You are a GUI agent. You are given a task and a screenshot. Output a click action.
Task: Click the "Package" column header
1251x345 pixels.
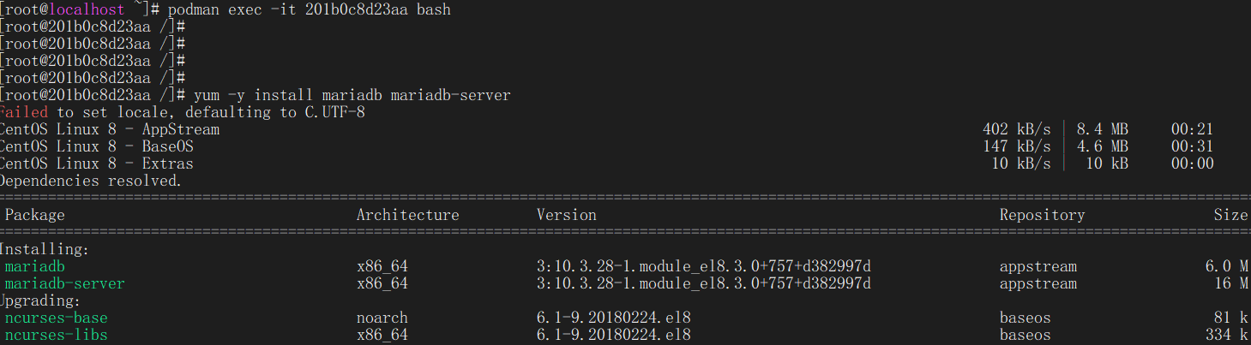tap(35, 215)
